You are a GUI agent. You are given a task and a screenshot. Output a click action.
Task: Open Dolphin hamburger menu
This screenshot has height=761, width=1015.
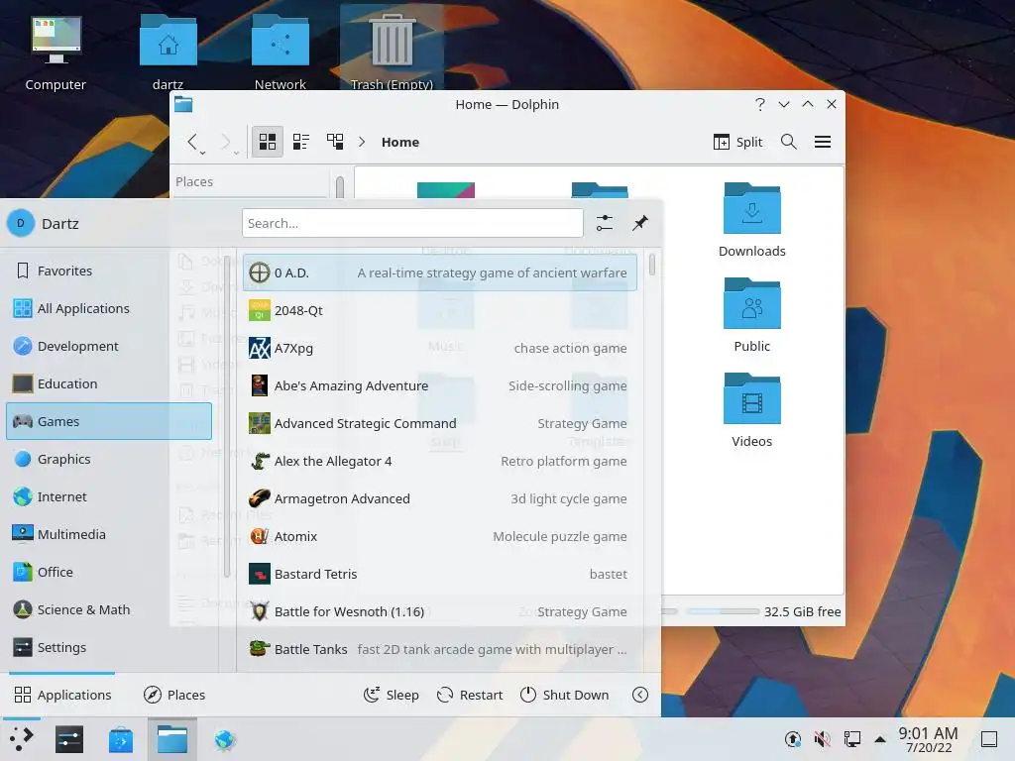(x=823, y=142)
